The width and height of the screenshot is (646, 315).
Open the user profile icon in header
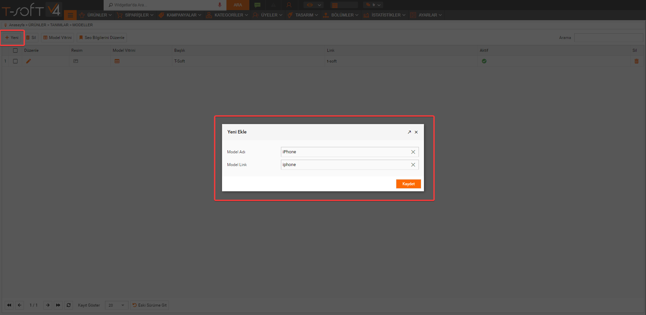pos(289,5)
